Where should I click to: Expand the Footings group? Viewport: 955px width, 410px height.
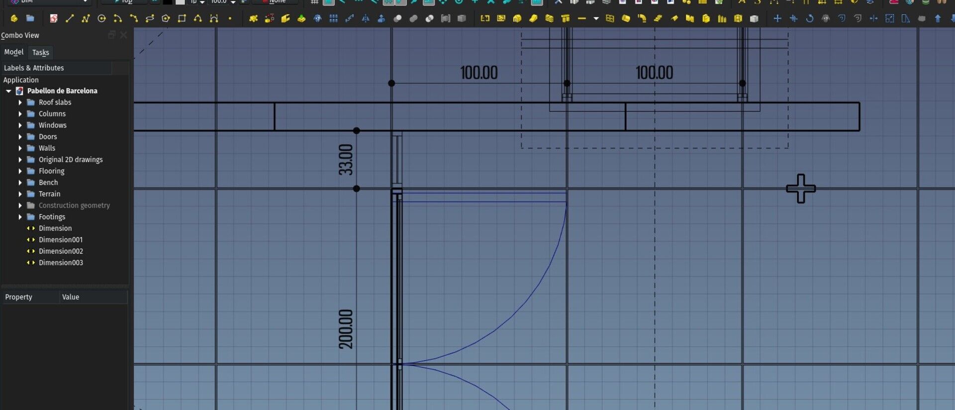point(20,217)
